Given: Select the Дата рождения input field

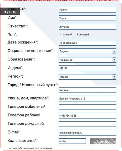Looking at the screenshot, I should pyautogui.click(x=87, y=43).
